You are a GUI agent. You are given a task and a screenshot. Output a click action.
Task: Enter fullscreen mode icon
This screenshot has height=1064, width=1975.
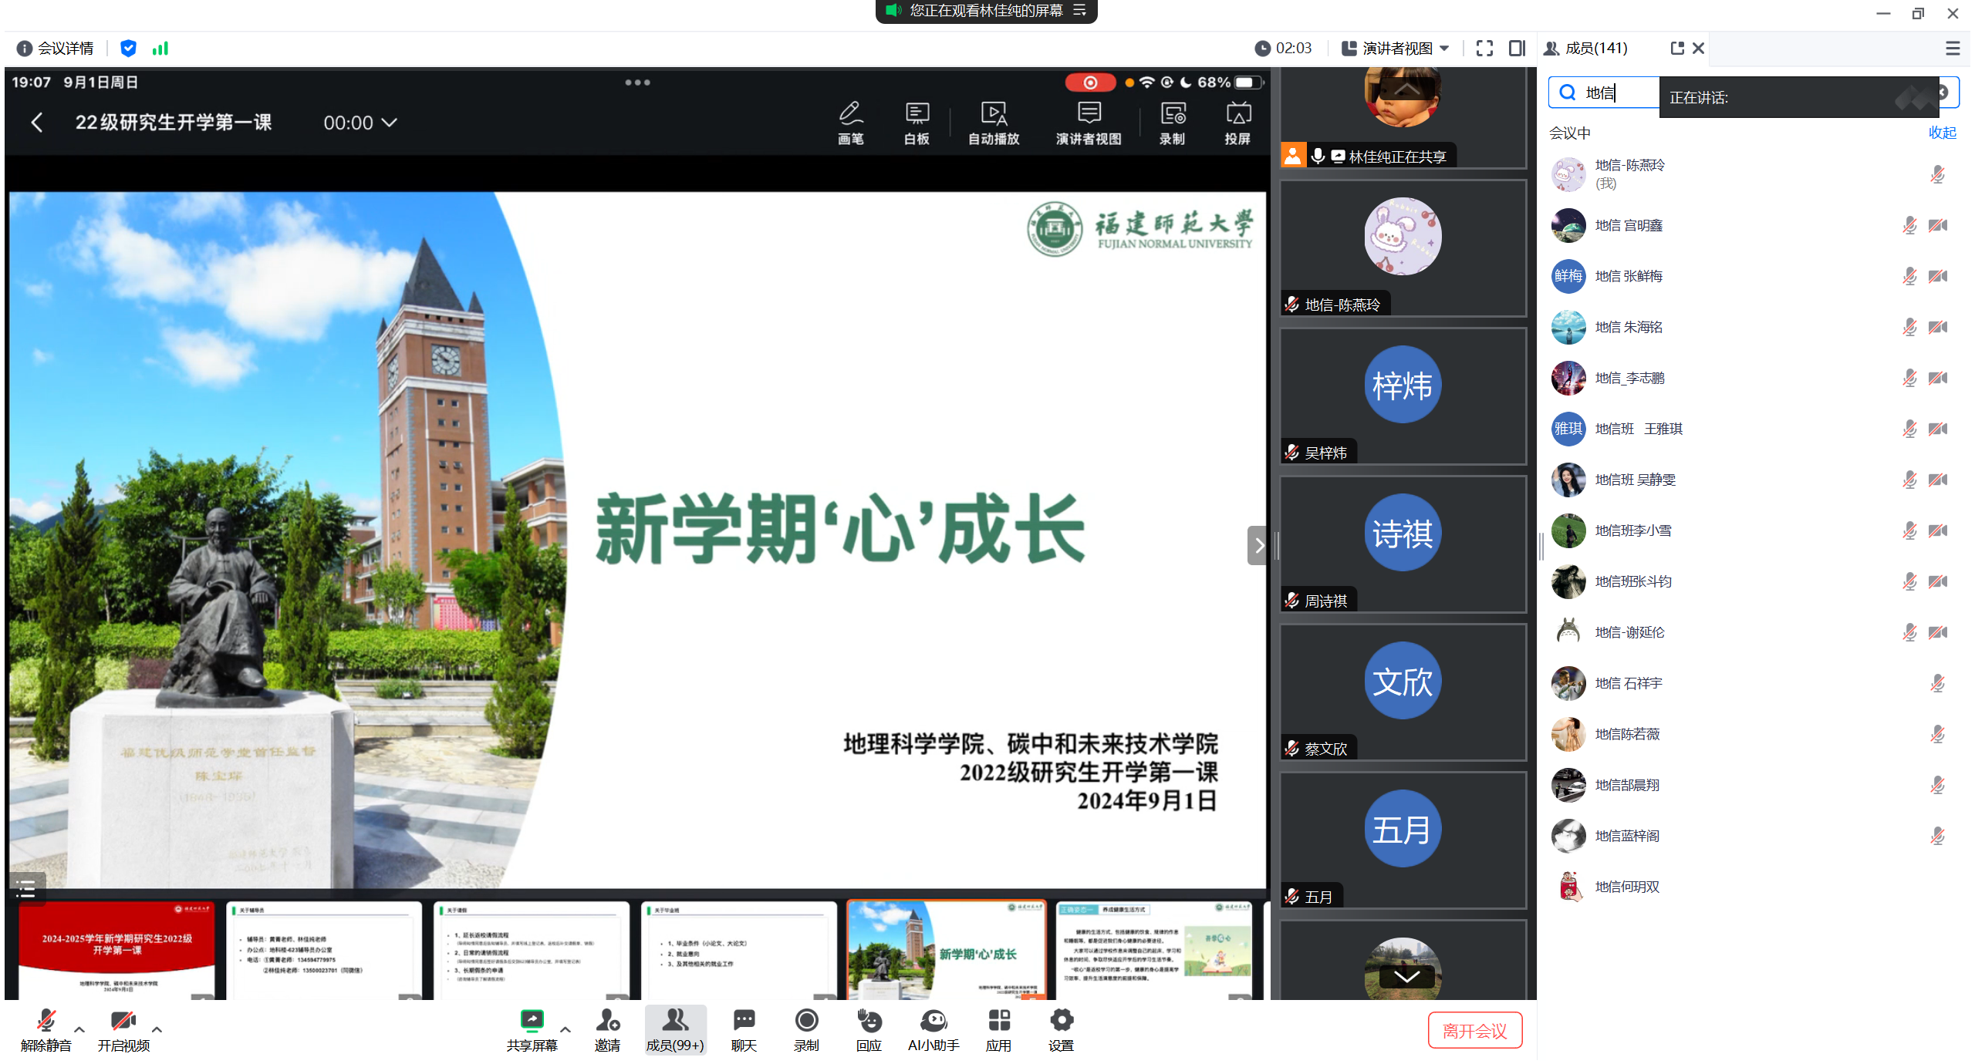[1484, 49]
